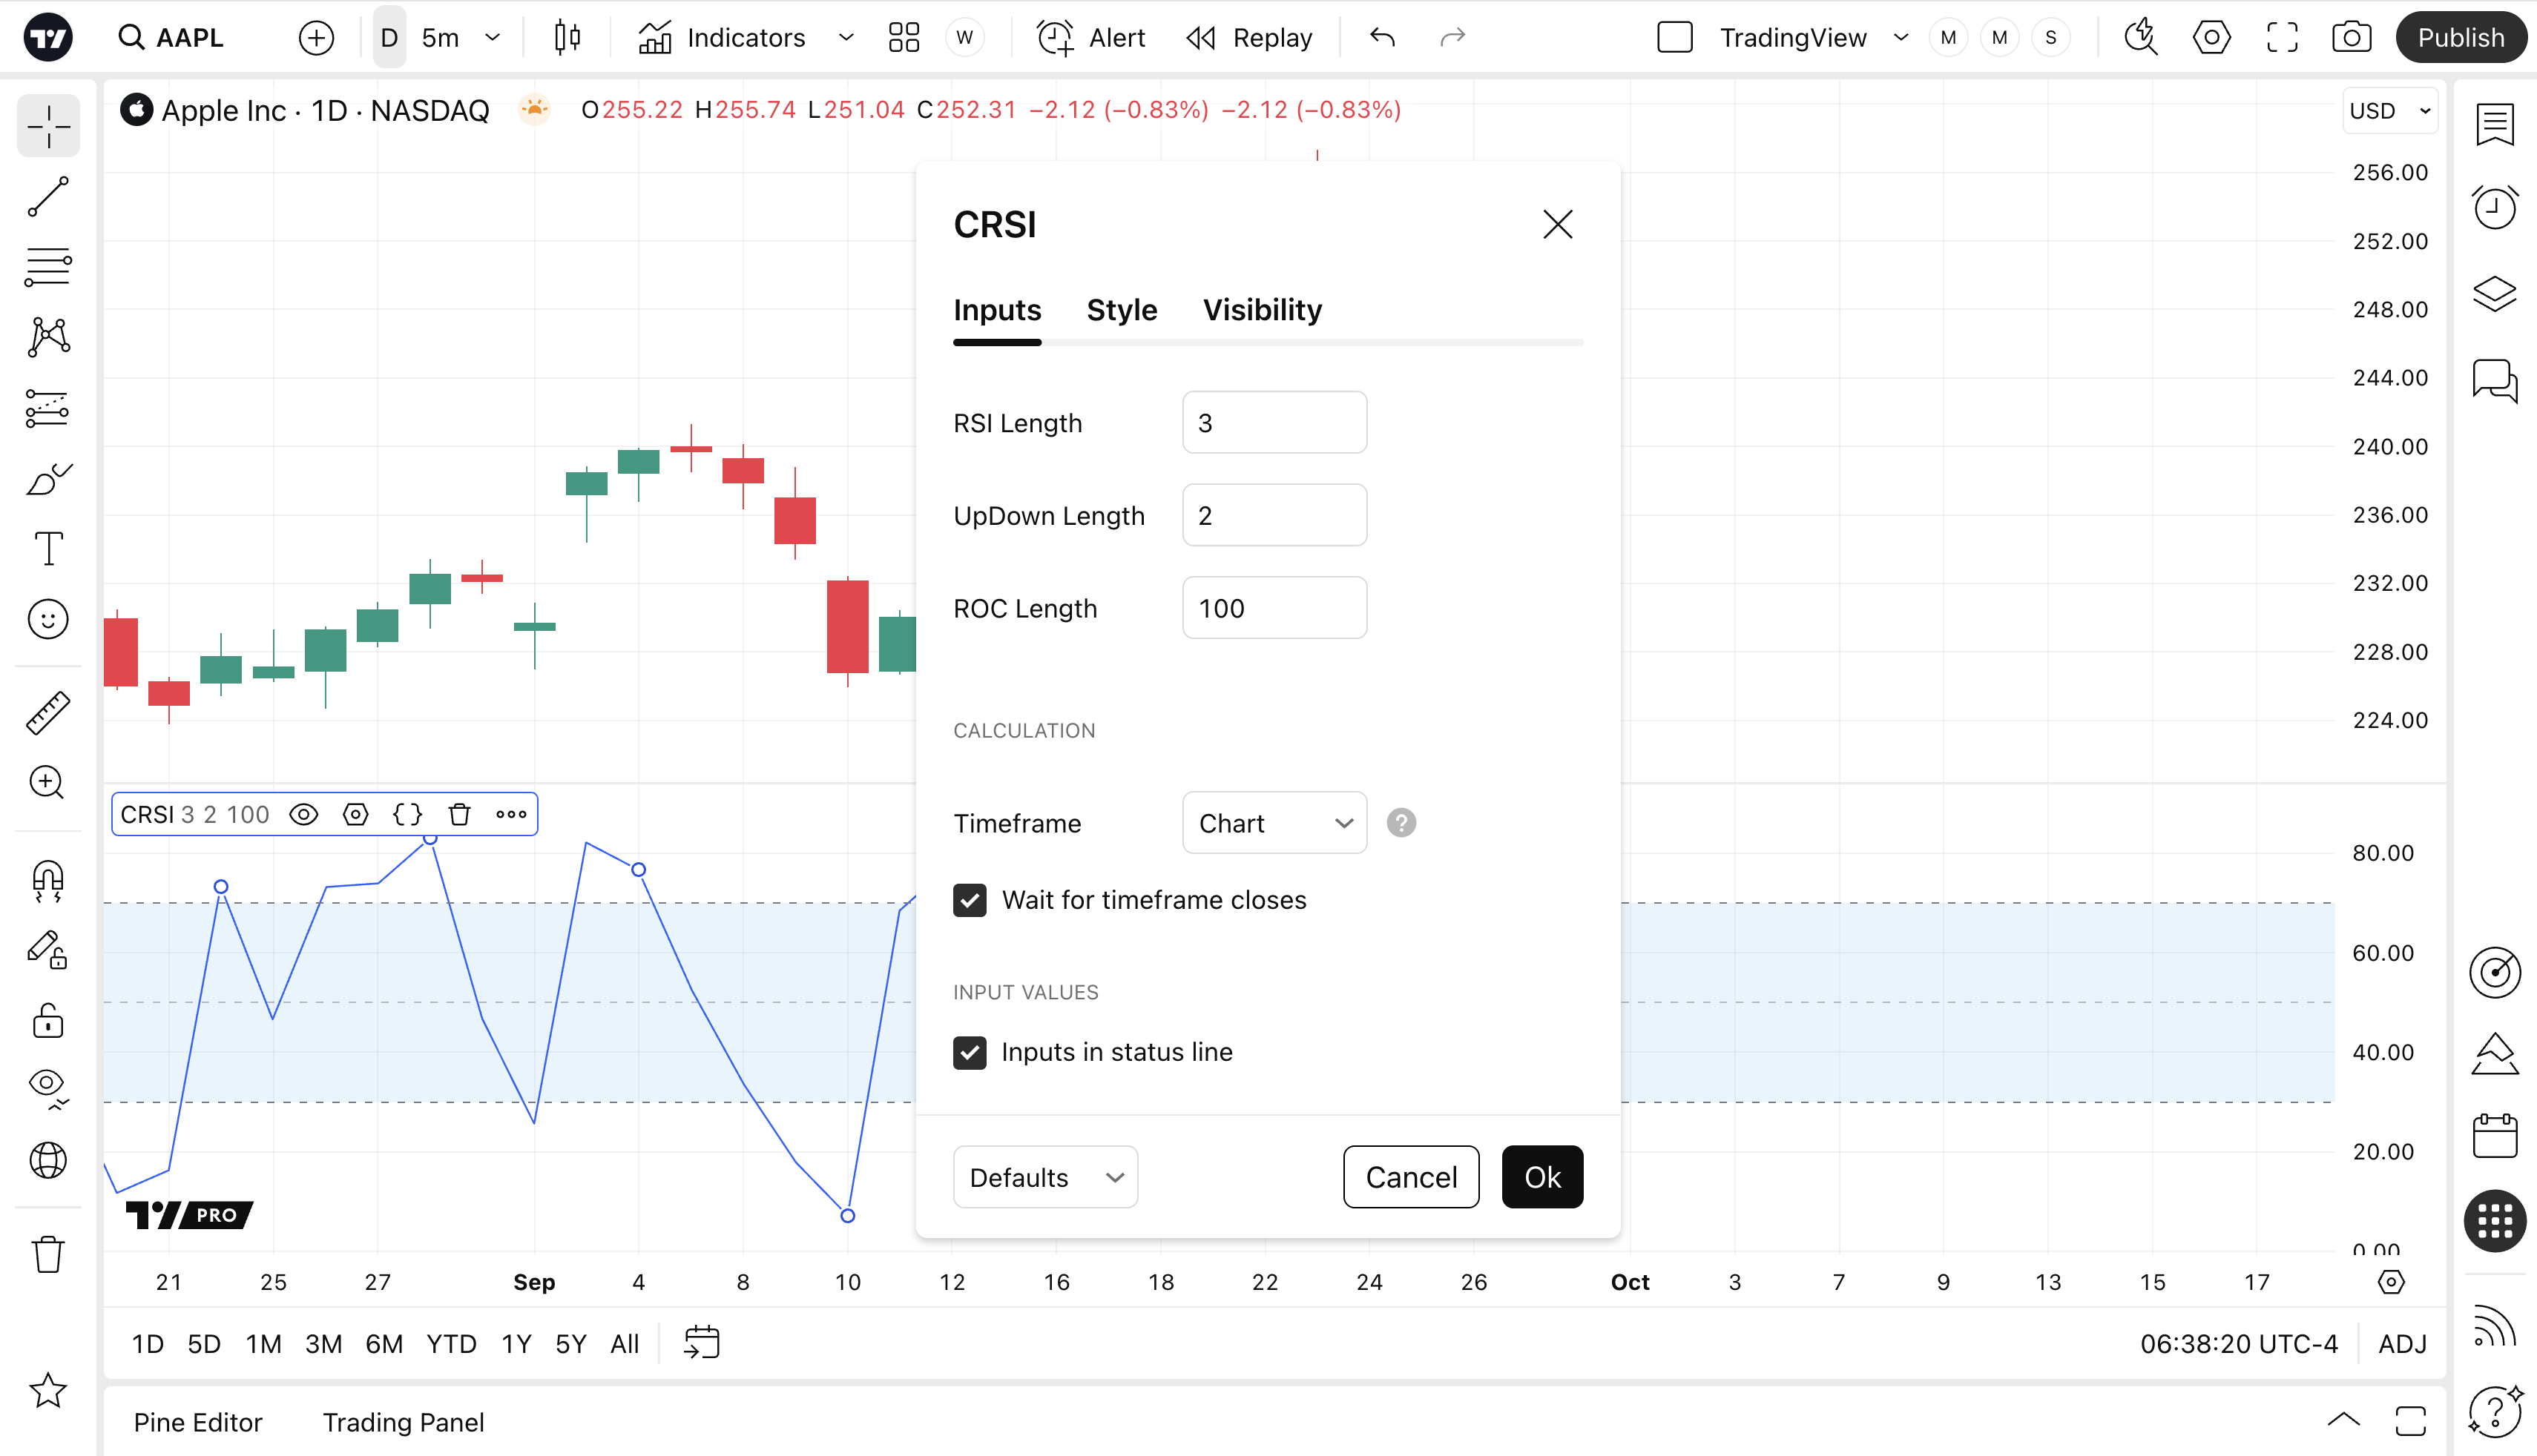Viewport: 2537px width, 1456px height.
Task: Take a chart snapshot with camera icon
Action: pyautogui.click(x=2351, y=38)
